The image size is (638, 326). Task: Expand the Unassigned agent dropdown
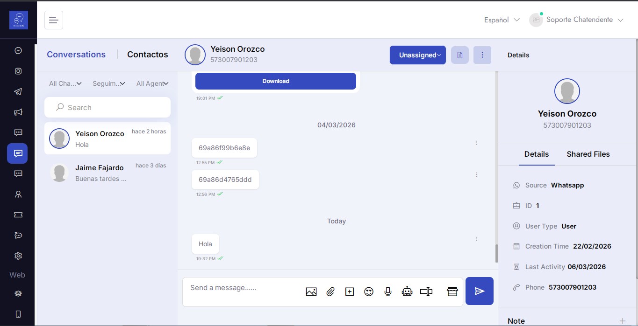click(417, 55)
